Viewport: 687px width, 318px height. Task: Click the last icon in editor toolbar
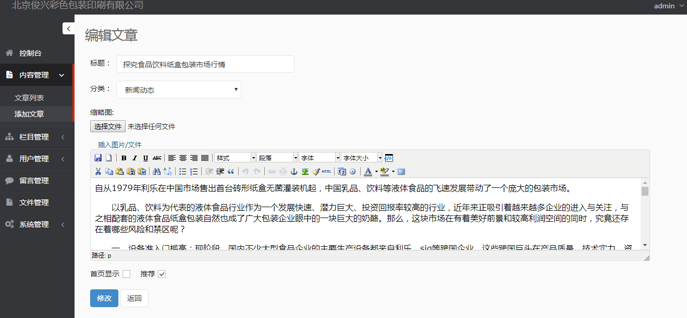click(x=401, y=171)
